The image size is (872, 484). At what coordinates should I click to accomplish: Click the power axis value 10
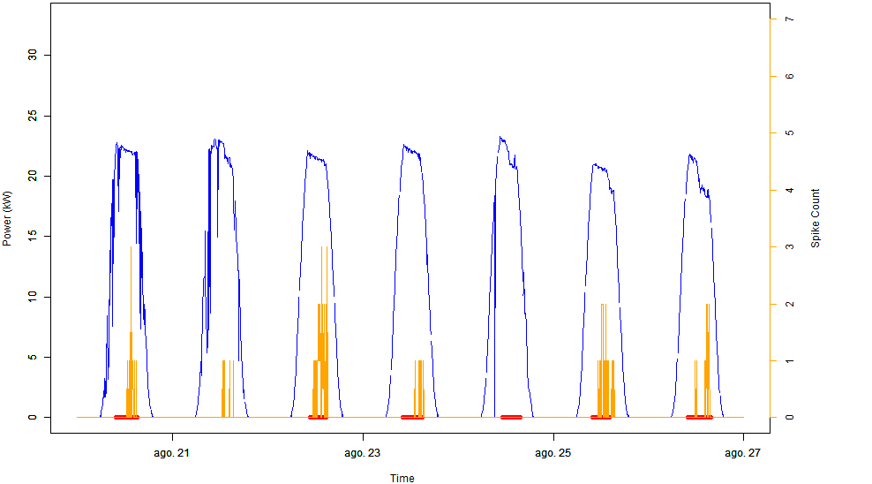tap(33, 297)
